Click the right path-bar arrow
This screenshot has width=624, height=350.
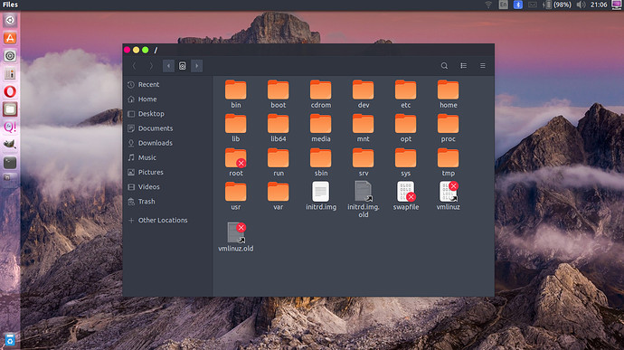click(x=196, y=66)
